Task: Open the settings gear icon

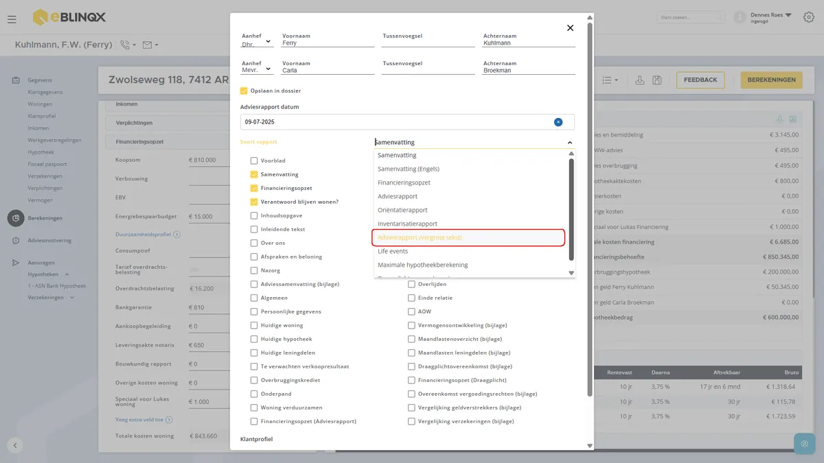Action: click(808, 17)
